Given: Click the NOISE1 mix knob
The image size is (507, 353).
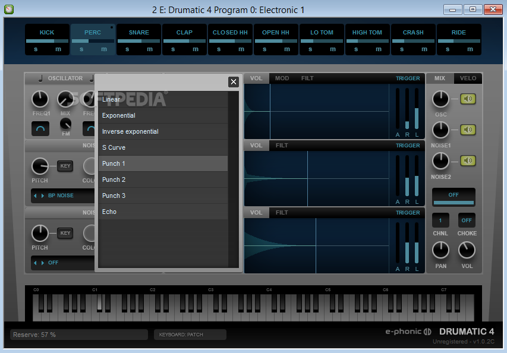Looking at the screenshot, I should (440, 130).
